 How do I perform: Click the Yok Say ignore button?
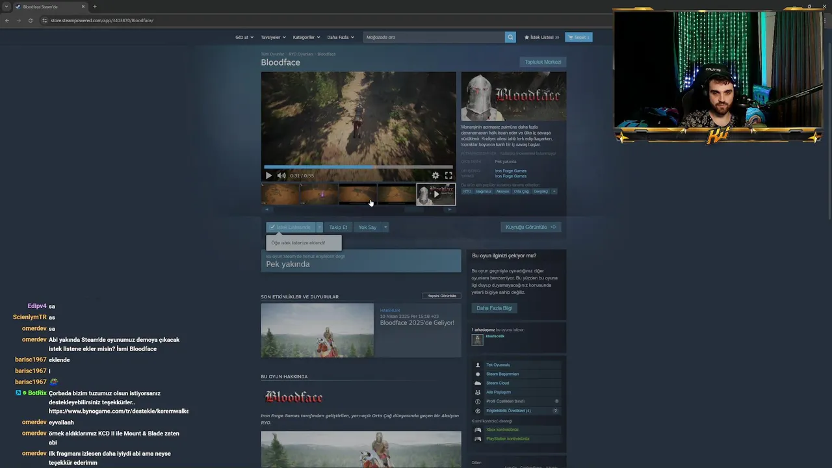pyautogui.click(x=367, y=227)
